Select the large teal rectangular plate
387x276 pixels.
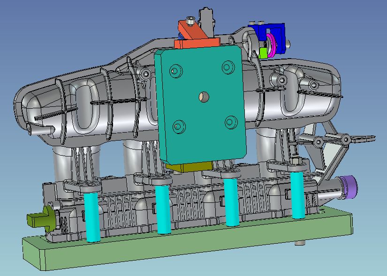[x=200, y=105]
